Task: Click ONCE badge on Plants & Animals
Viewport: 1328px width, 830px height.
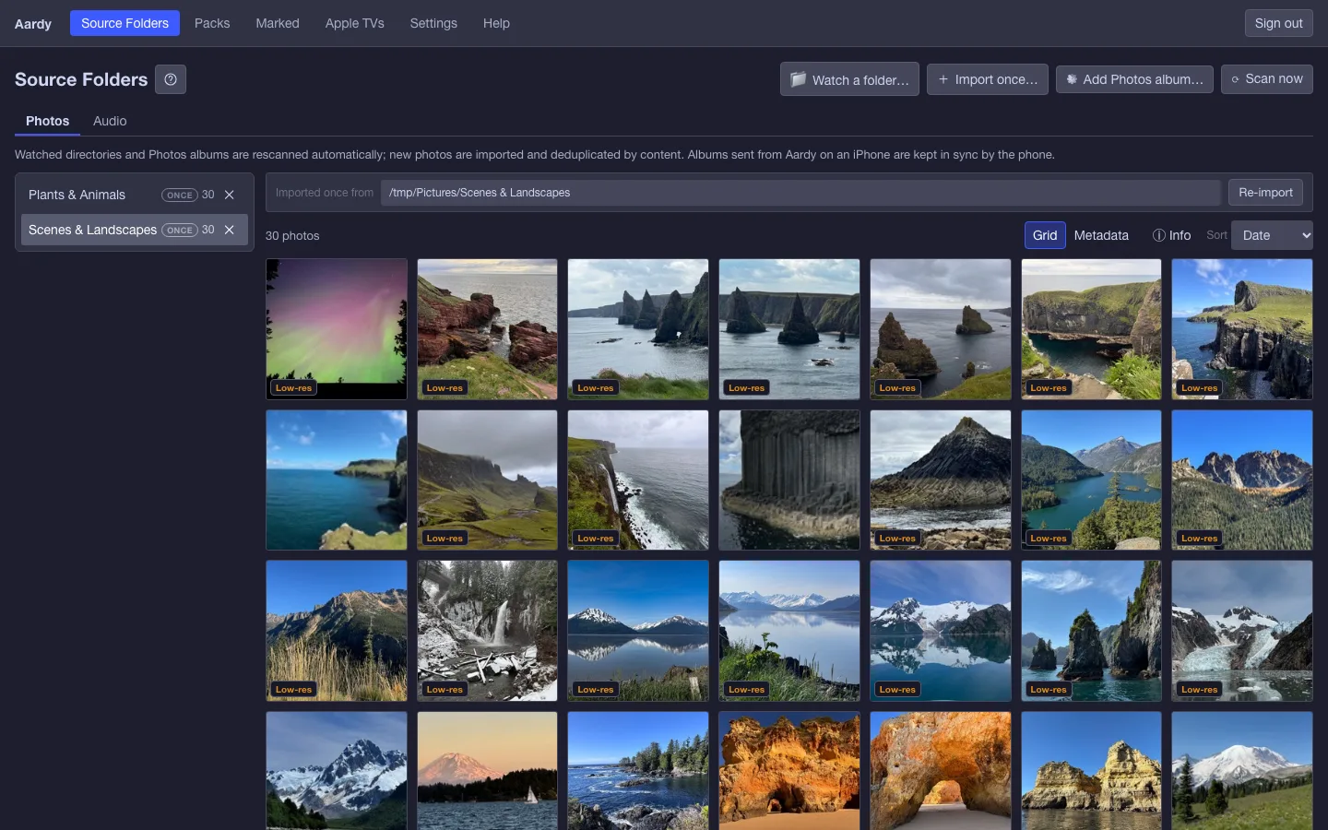Action: coord(180,195)
